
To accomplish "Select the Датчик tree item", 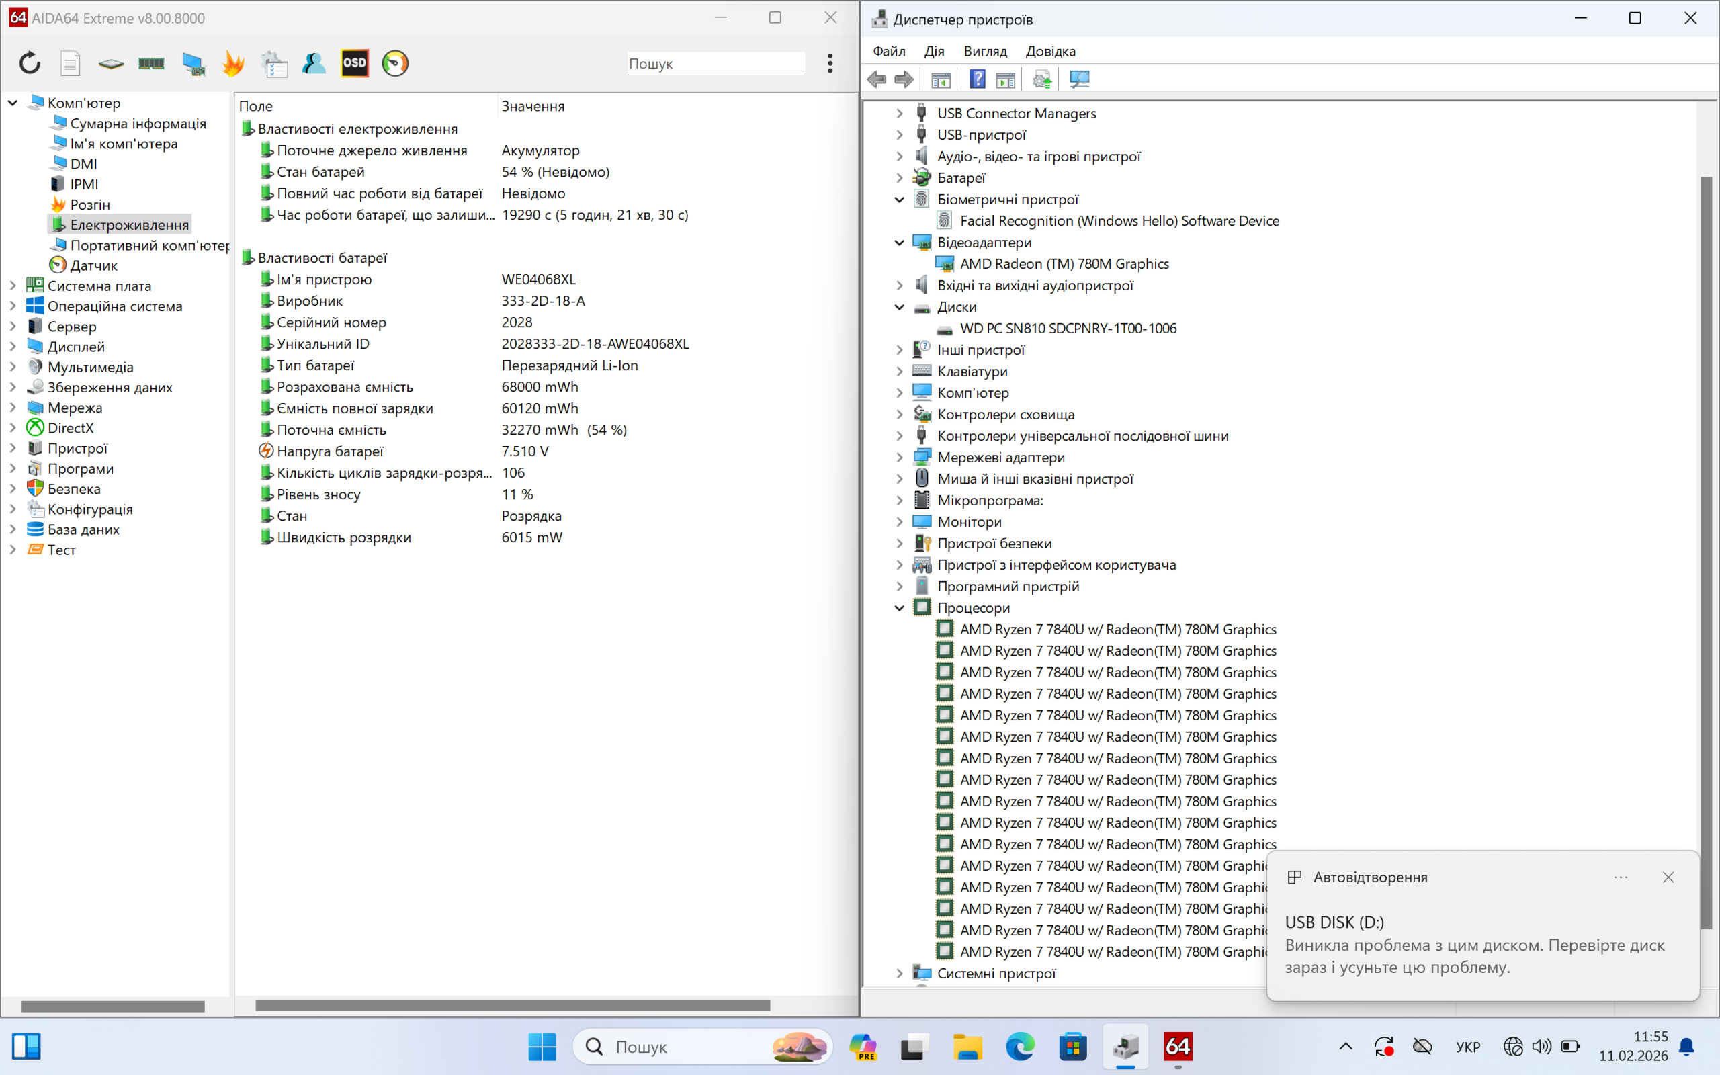I will click(x=93, y=266).
